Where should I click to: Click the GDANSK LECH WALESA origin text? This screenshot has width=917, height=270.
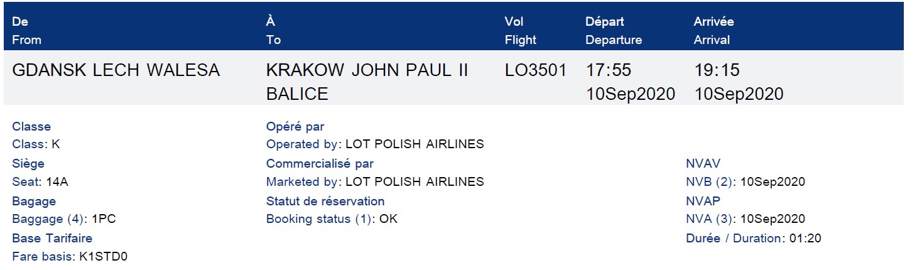click(116, 70)
